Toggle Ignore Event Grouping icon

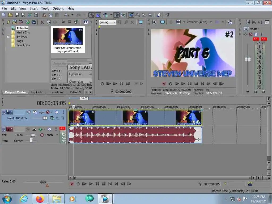[x=123, y=15]
